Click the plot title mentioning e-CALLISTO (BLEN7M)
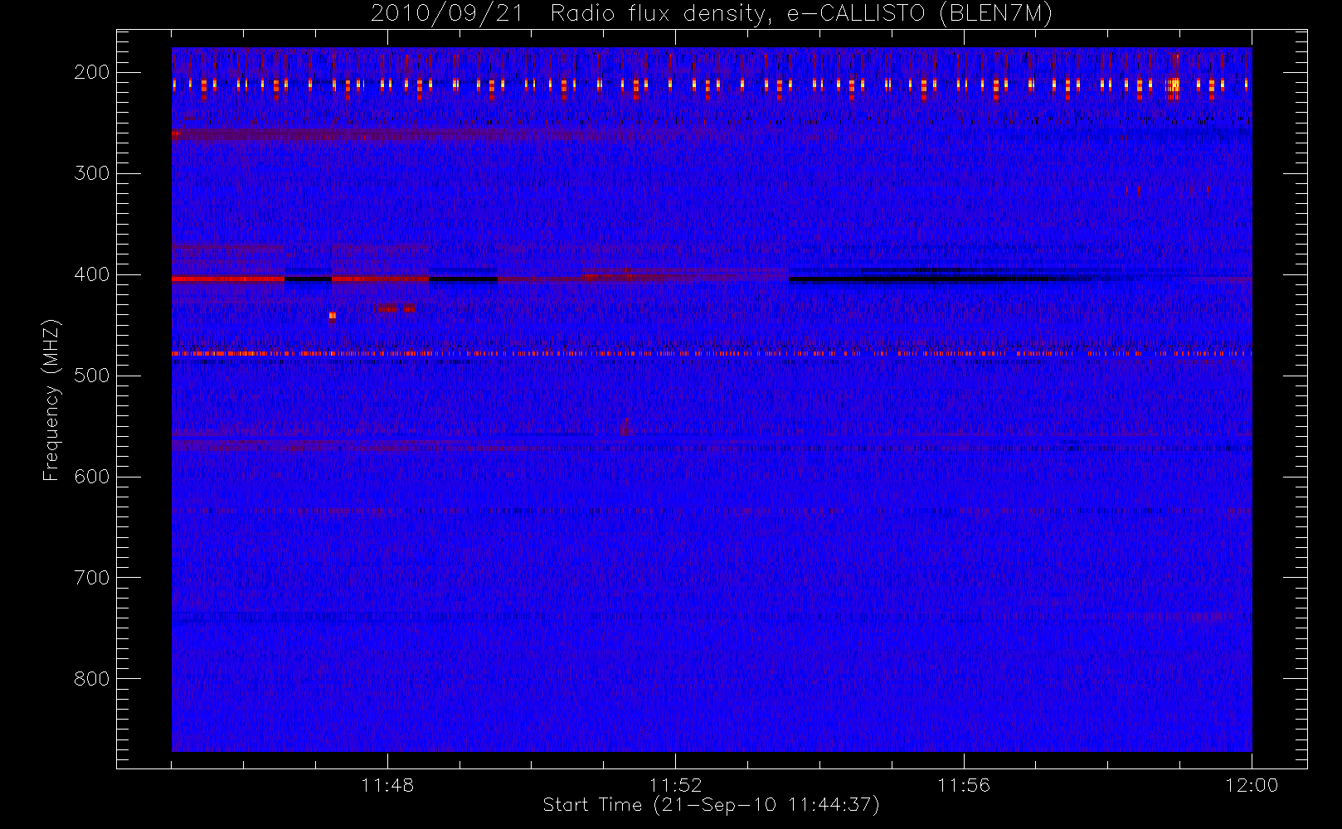The width and height of the screenshot is (1342, 829). [712, 14]
